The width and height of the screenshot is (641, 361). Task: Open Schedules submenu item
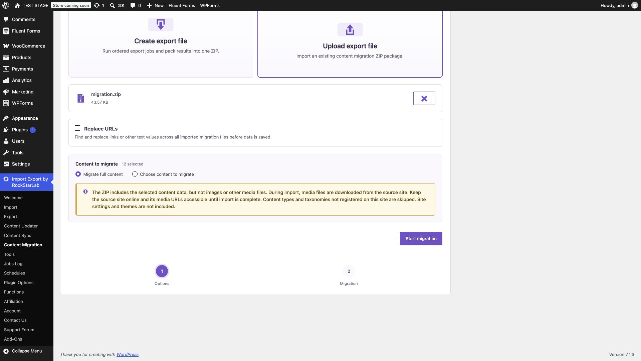coord(14,273)
